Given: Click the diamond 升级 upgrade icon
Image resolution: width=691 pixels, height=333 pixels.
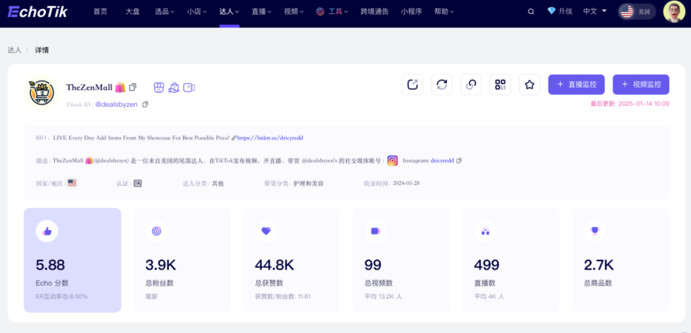Looking at the screenshot, I should (552, 11).
